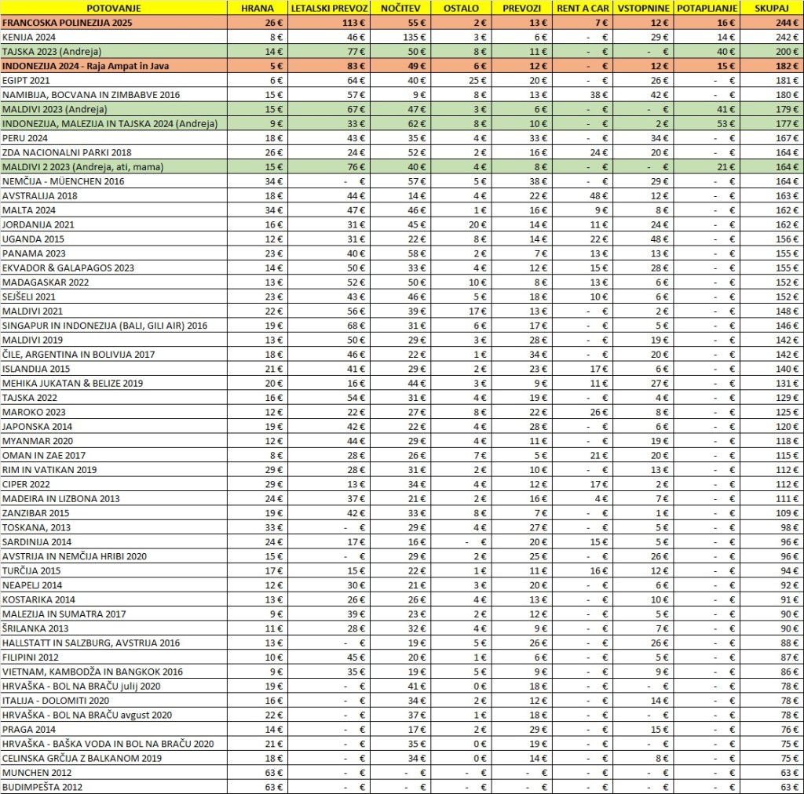Click the POTOVANJE column header
The width and height of the screenshot is (804, 794).
click(114, 8)
